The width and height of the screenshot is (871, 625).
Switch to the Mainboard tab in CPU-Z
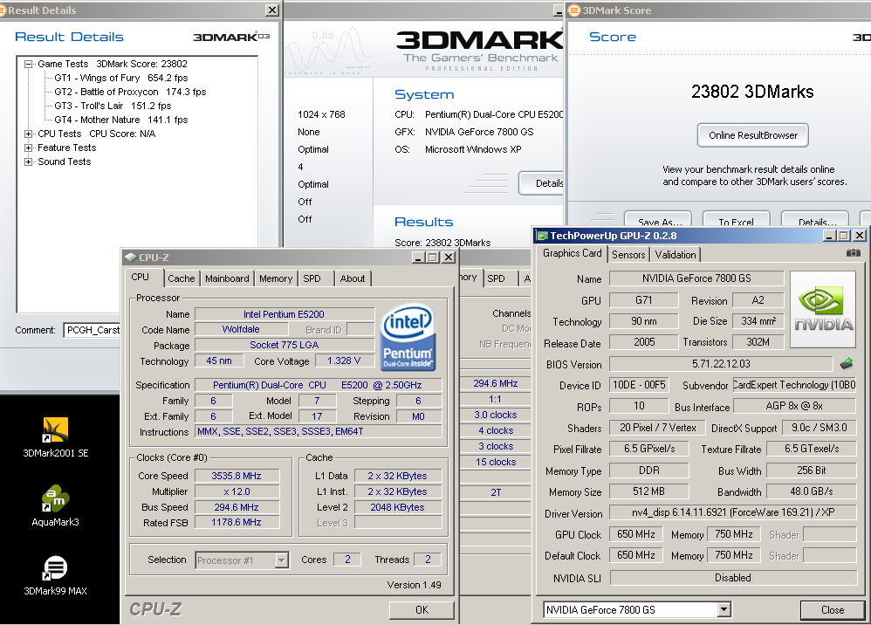click(227, 278)
